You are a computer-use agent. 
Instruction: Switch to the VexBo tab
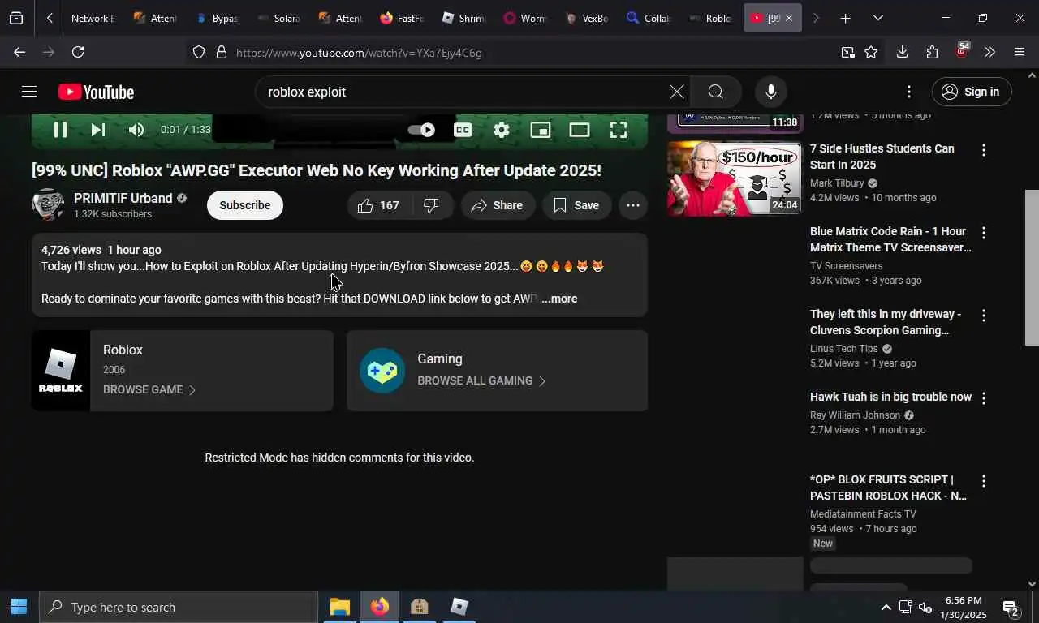587,18
